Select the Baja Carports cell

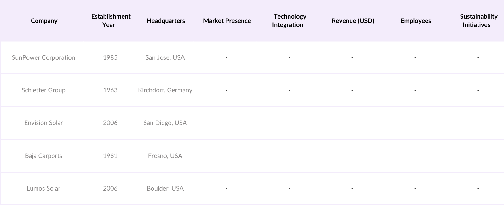43,156
